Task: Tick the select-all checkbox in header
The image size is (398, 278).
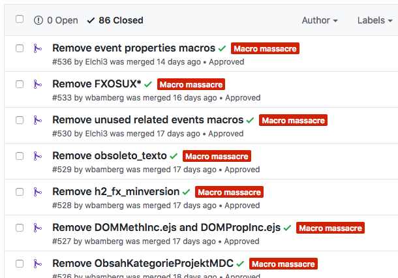Action: 20,19
